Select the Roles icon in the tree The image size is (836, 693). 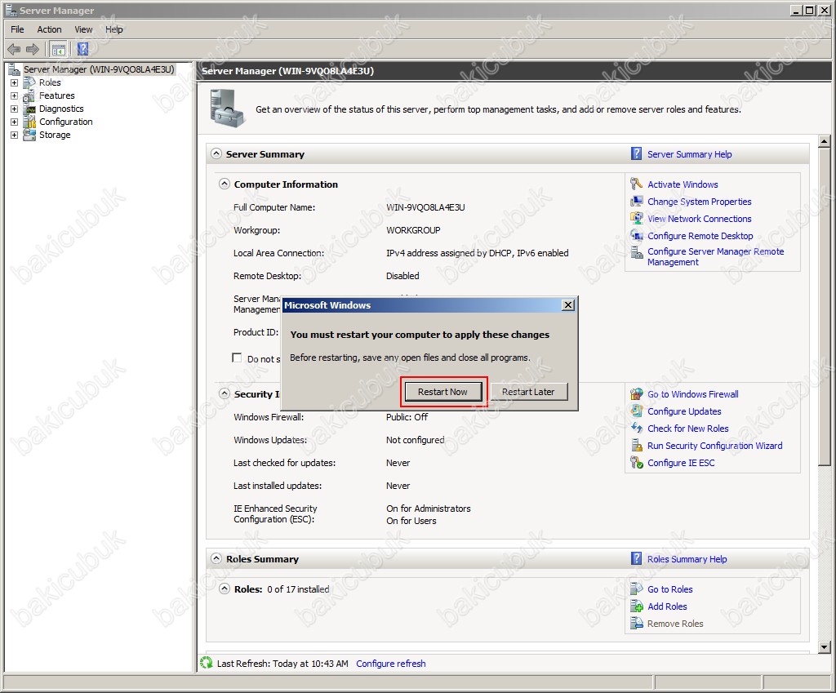29,82
